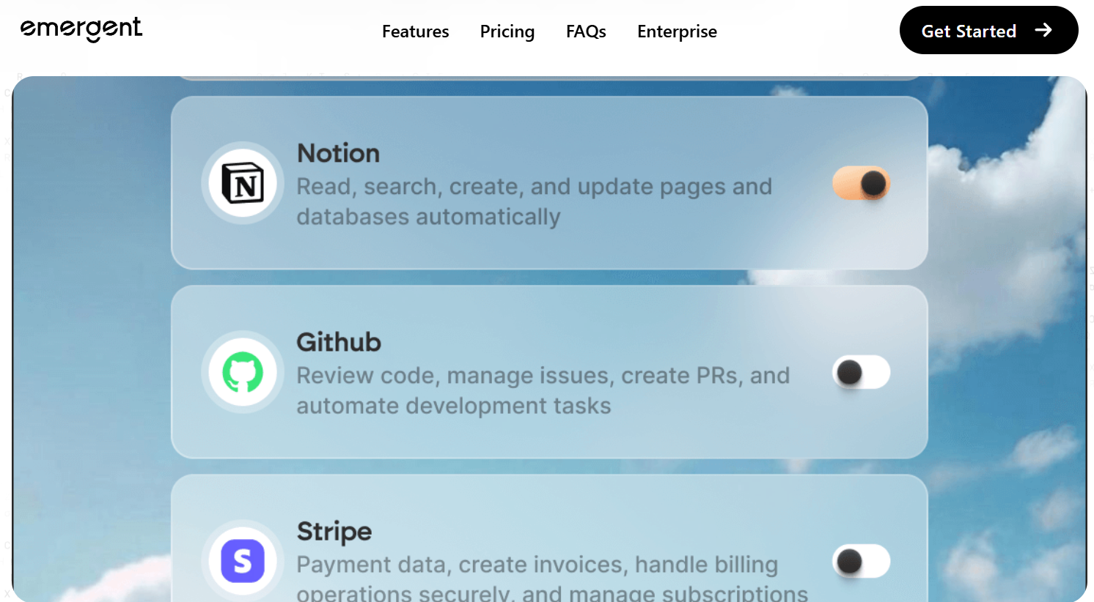Open the Features nav item

(415, 31)
